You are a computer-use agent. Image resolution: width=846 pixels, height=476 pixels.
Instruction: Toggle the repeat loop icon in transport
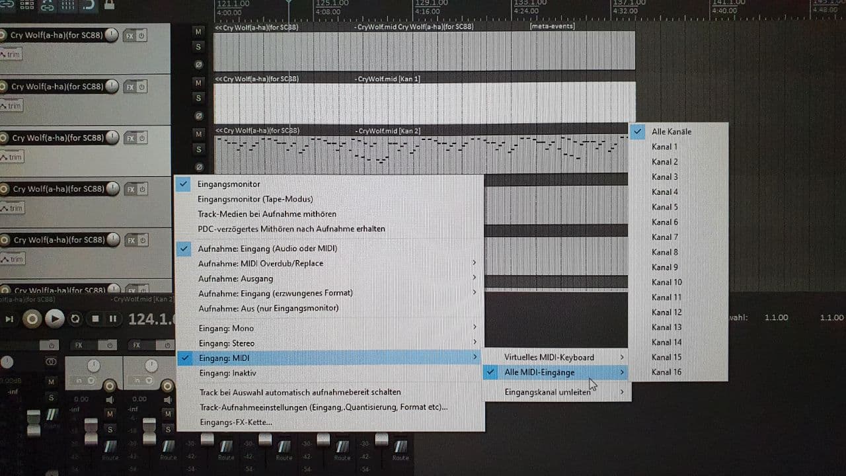coord(75,319)
